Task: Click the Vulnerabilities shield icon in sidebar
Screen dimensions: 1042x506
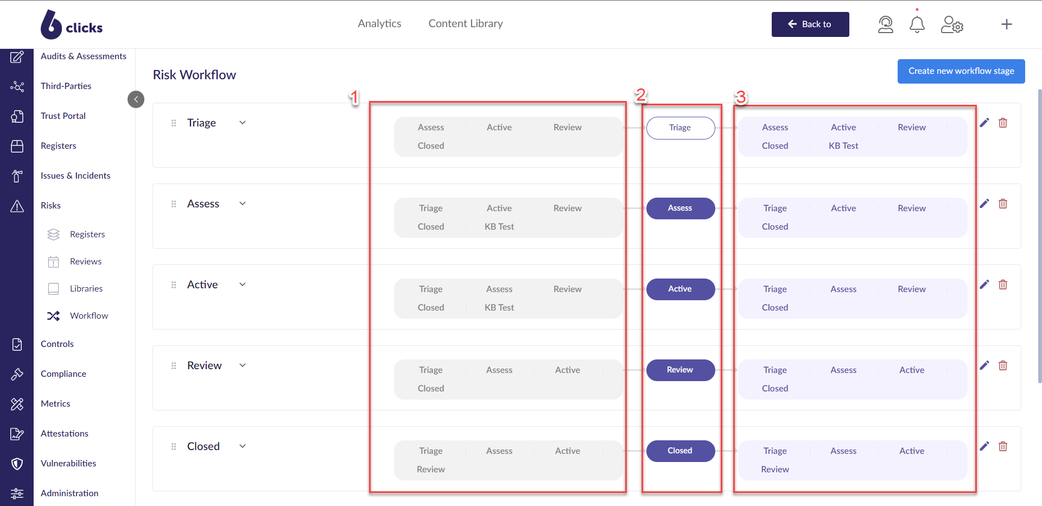Action: click(x=17, y=464)
